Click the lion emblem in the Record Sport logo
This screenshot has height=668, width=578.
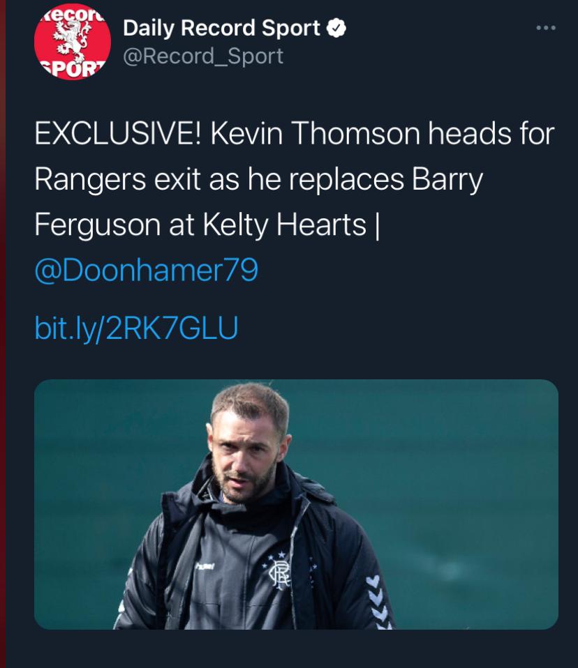tap(68, 43)
